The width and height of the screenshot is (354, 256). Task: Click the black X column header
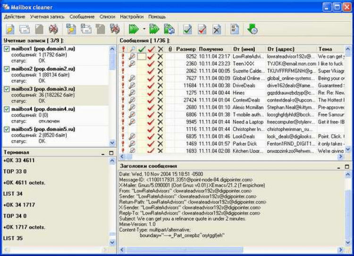(160, 49)
